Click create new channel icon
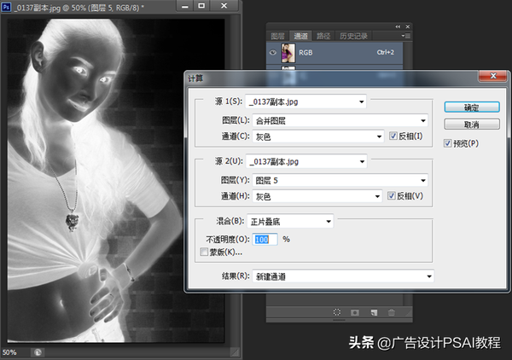 point(373,313)
